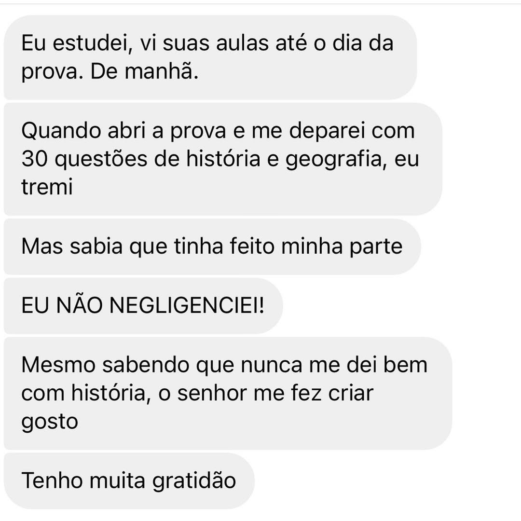Image resolution: width=521 pixels, height=521 pixels.
Task: Select the "Mas sabia que tinha feito" message
Action: tap(211, 247)
